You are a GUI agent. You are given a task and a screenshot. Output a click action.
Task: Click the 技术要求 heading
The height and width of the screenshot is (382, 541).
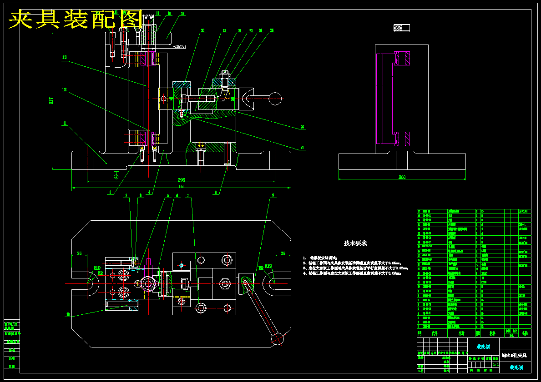tap(355, 243)
